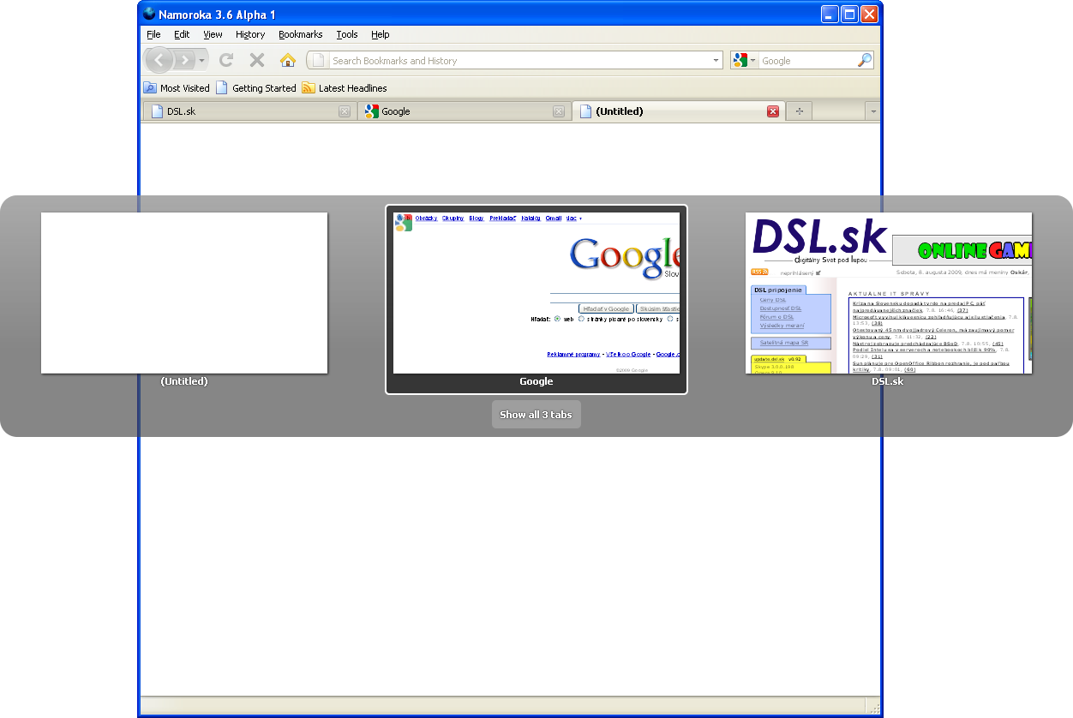
Task: Click the Back navigation arrow
Action: (x=159, y=61)
